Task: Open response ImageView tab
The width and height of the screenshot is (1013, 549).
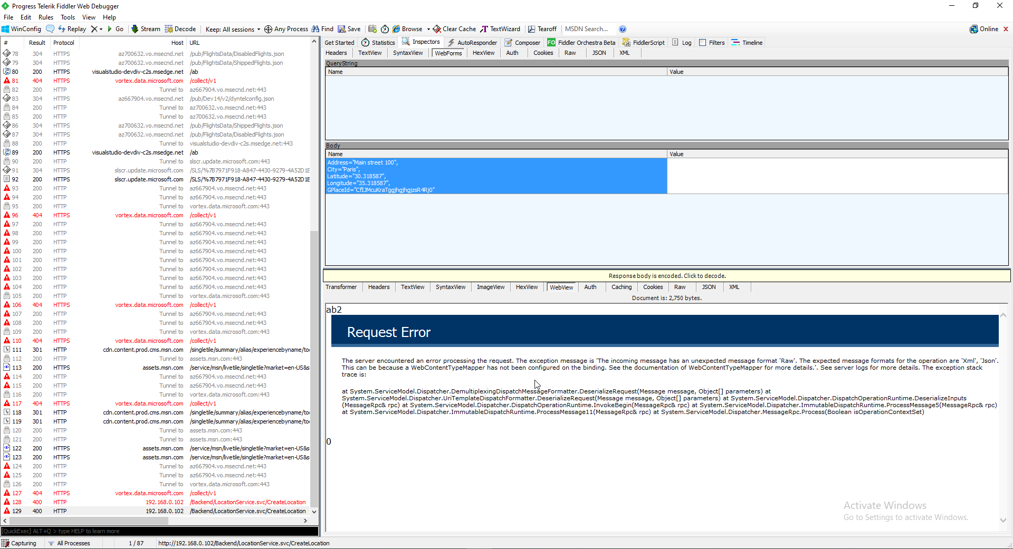Action: click(x=491, y=287)
